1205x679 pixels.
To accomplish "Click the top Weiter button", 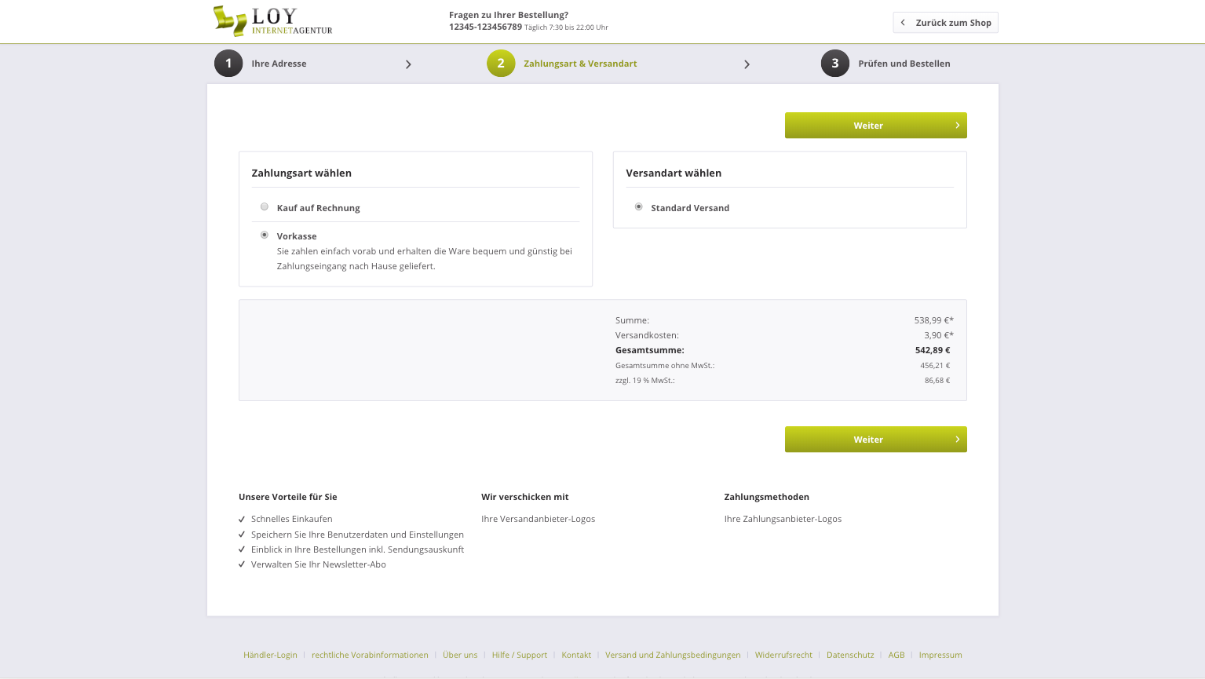I will (876, 126).
